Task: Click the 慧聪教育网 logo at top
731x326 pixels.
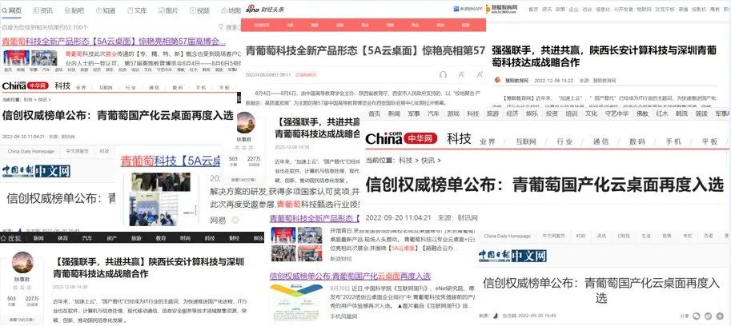Action: coord(503,9)
